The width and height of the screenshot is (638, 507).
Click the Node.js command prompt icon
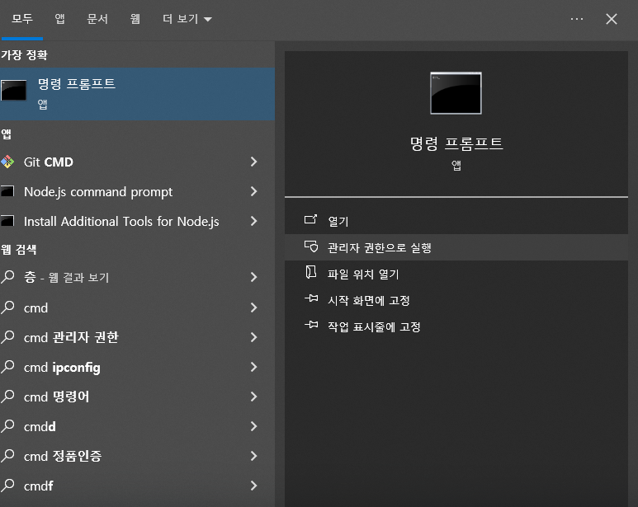coord(7,191)
